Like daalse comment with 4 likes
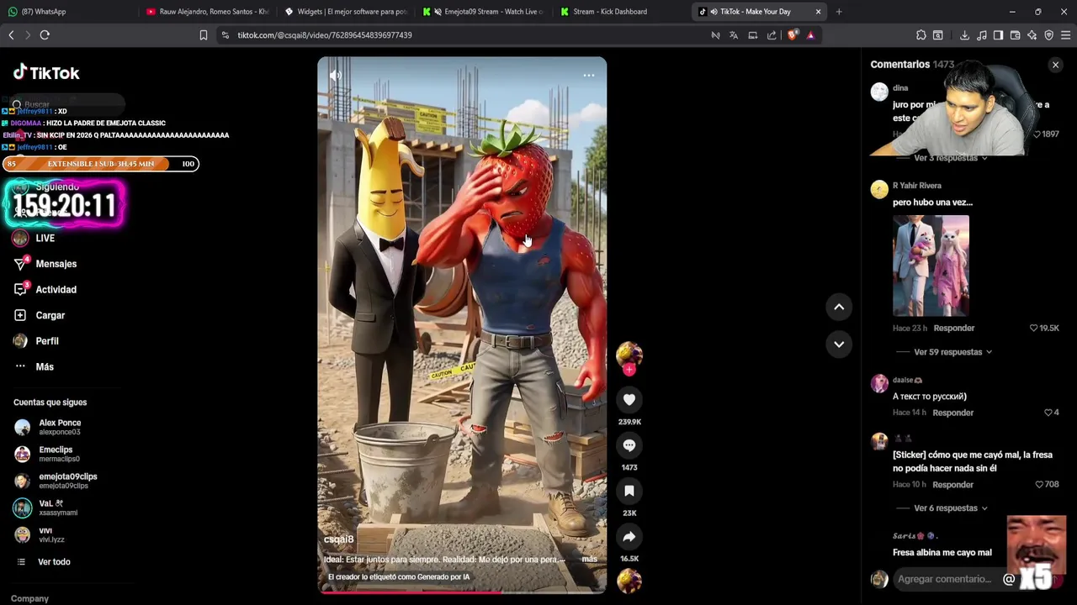 pyautogui.click(x=1048, y=413)
